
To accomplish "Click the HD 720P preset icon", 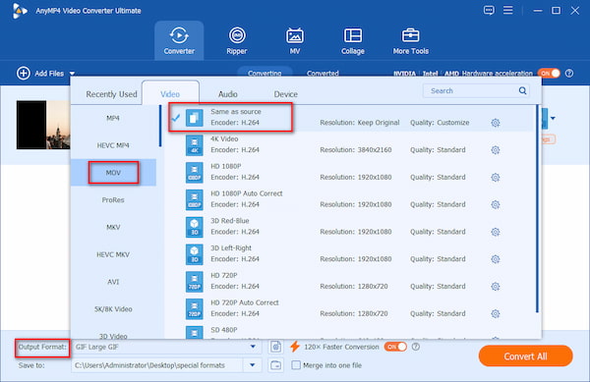I will coord(194,281).
